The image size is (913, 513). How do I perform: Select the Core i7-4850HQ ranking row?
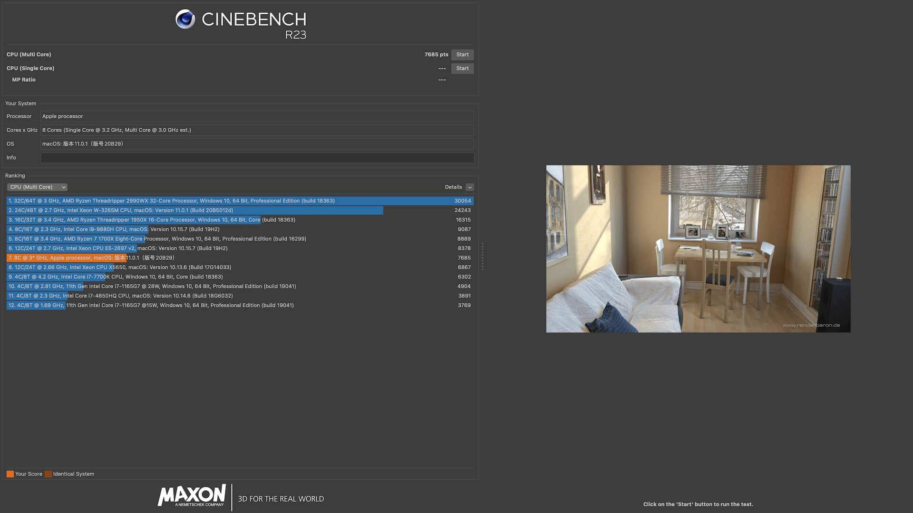coord(240,296)
